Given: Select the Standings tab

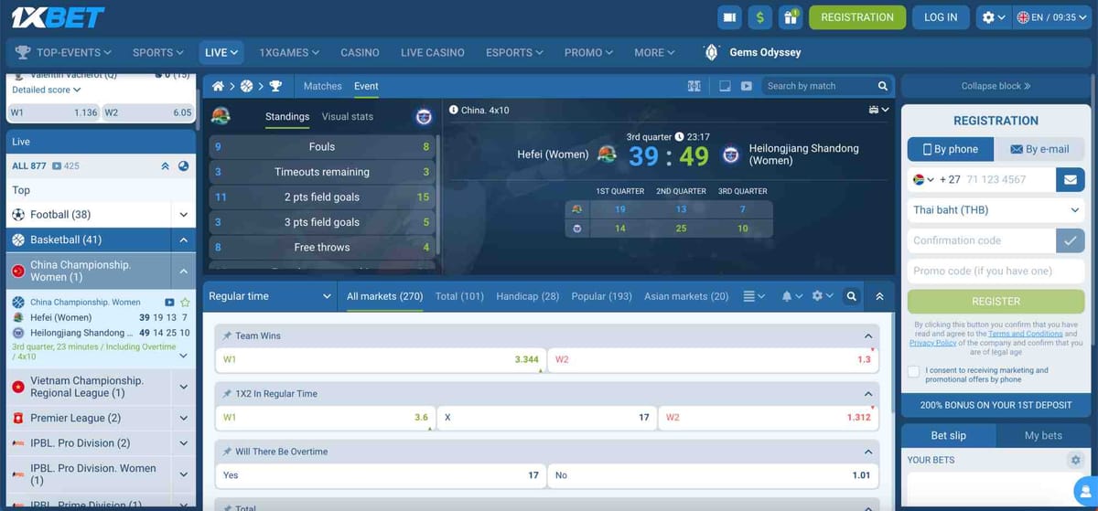Looking at the screenshot, I should (287, 117).
